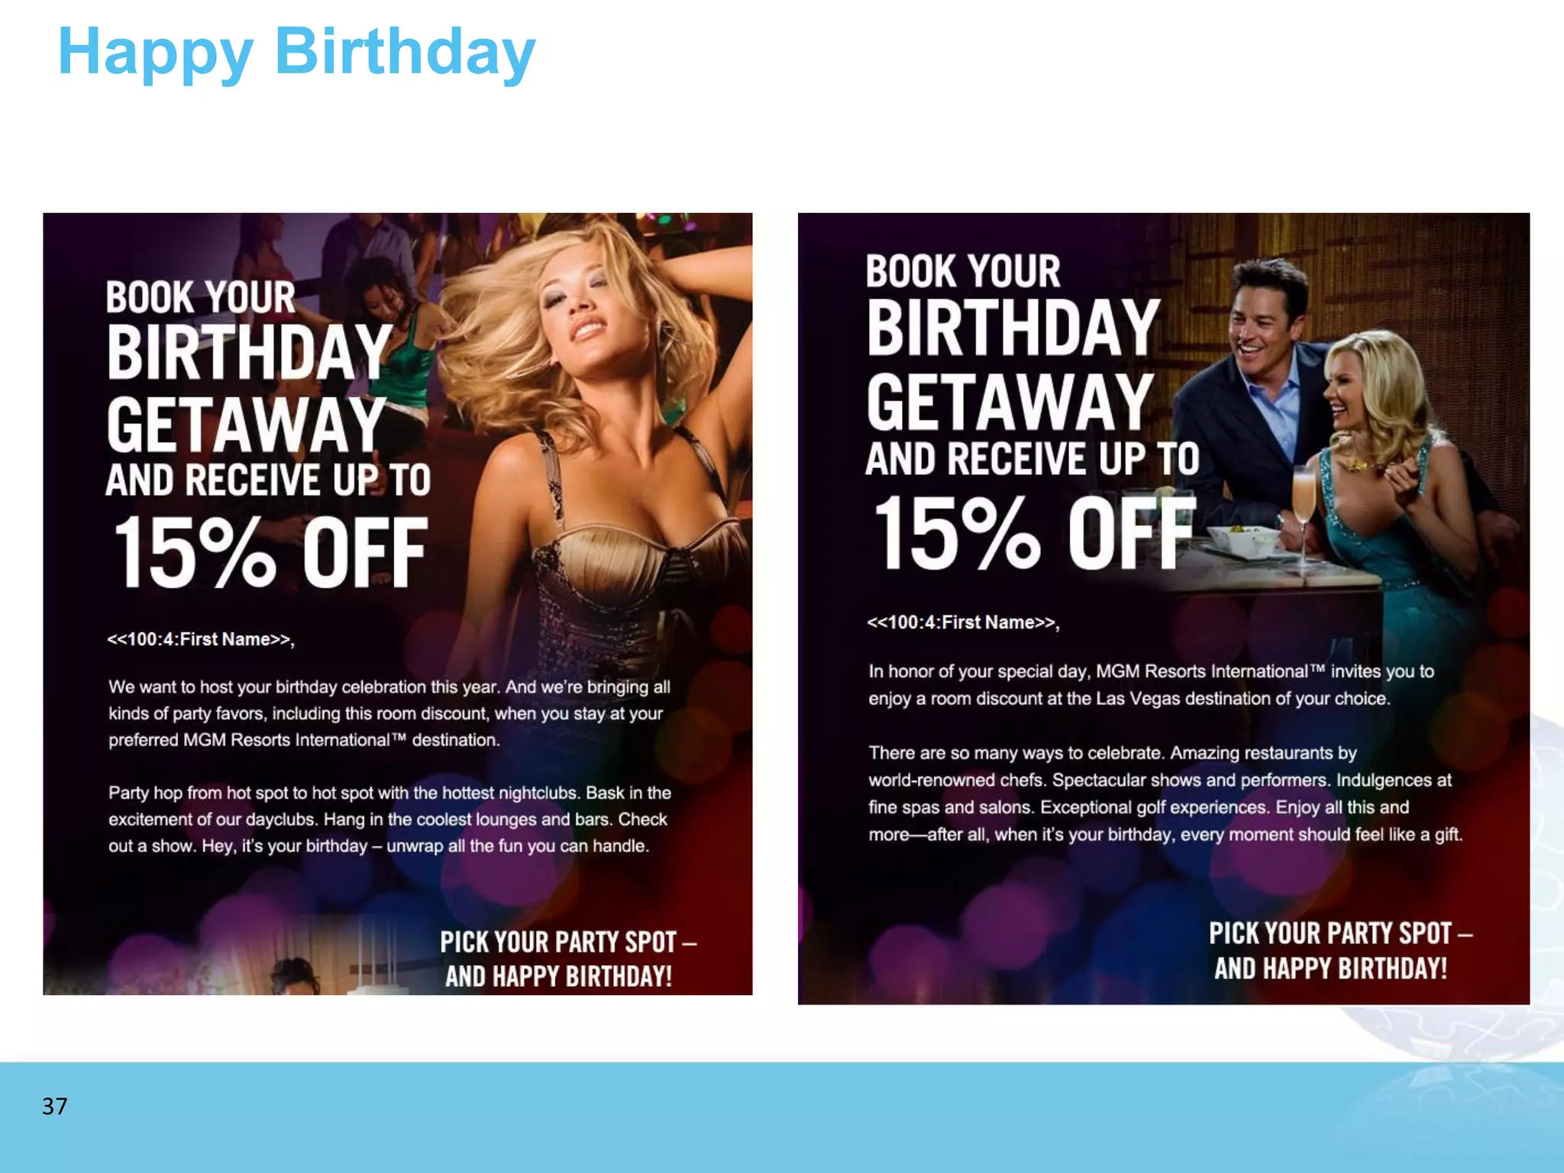
Task: Click left 'PICK YOUR PARTY SPOT' text
Action: [x=568, y=942]
